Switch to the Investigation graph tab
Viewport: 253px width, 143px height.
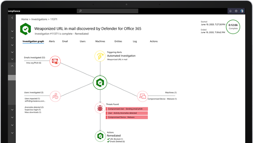[x=33, y=41]
